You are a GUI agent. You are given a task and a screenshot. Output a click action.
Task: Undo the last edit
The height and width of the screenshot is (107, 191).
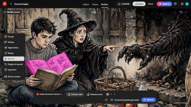tap(181, 12)
